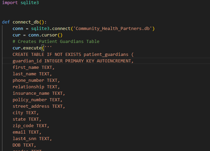Click the 'zip_code TEXT' column line
This screenshot has height=151, width=210.
point(31,126)
